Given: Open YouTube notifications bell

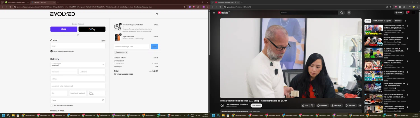Looking at the screenshot, I should pyautogui.click(x=407, y=13).
